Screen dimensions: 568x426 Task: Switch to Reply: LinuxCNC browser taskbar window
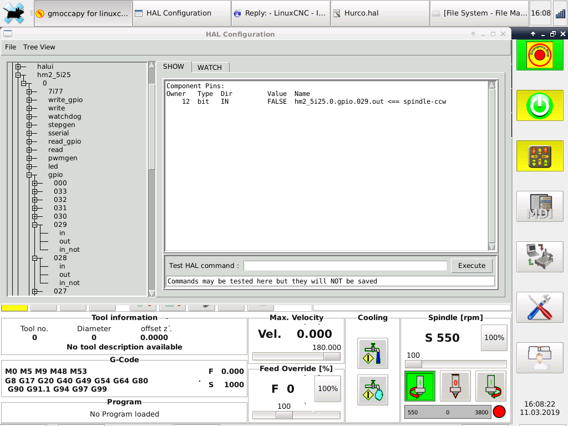[x=281, y=13]
